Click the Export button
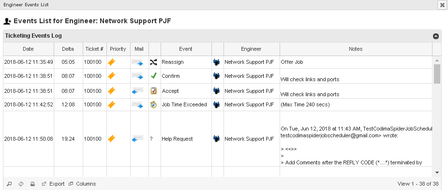 tap(53, 184)
